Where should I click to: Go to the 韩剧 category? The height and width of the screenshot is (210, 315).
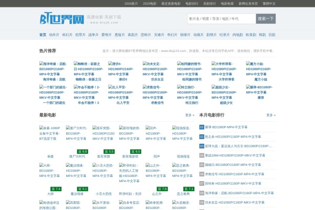click(x=262, y=35)
